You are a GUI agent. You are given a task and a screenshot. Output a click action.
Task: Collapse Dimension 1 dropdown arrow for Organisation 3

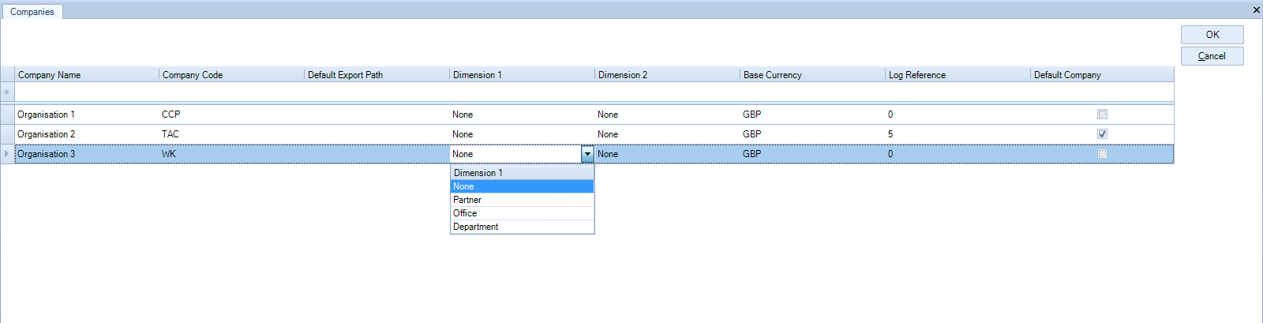click(587, 154)
